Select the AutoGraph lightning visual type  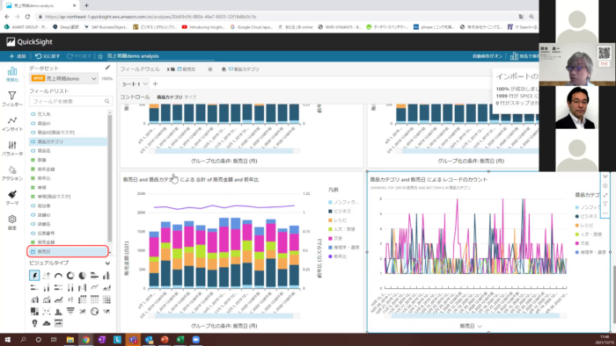[34, 276]
